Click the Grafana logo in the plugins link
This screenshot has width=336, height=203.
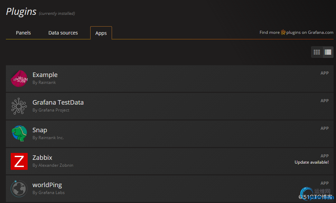(x=283, y=32)
